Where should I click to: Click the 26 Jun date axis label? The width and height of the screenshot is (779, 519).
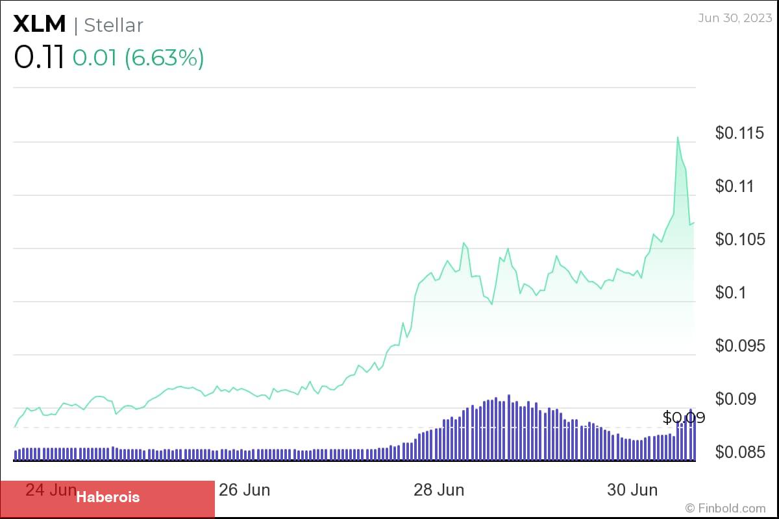click(x=245, y=490)
